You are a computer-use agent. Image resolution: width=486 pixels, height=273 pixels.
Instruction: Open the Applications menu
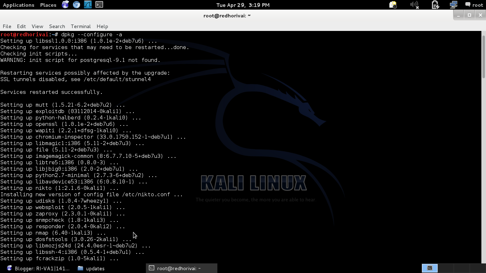tap(19, 5)
